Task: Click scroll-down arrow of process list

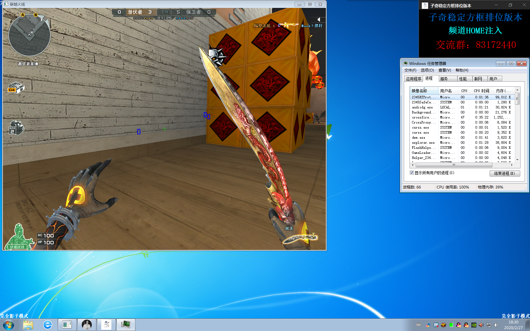Action: (x=517, y=160)
